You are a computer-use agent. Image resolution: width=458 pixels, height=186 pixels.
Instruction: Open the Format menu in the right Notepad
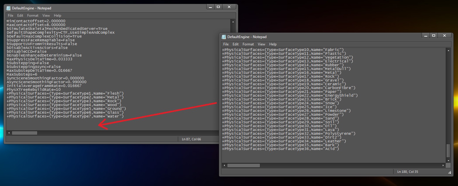pos(248,44)
